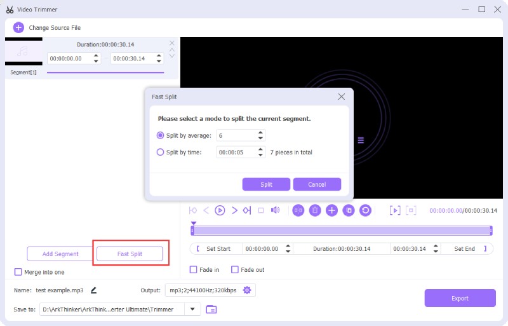Jump to the segment start

coord(193,210)
